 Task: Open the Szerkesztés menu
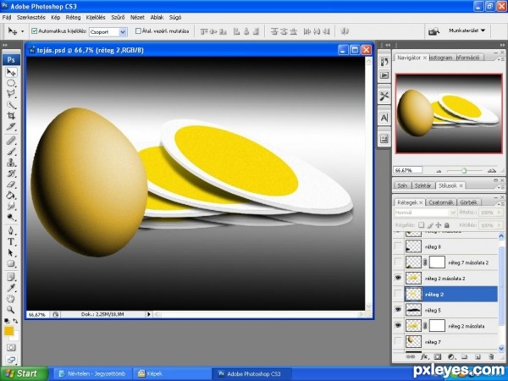pos(31,17)
